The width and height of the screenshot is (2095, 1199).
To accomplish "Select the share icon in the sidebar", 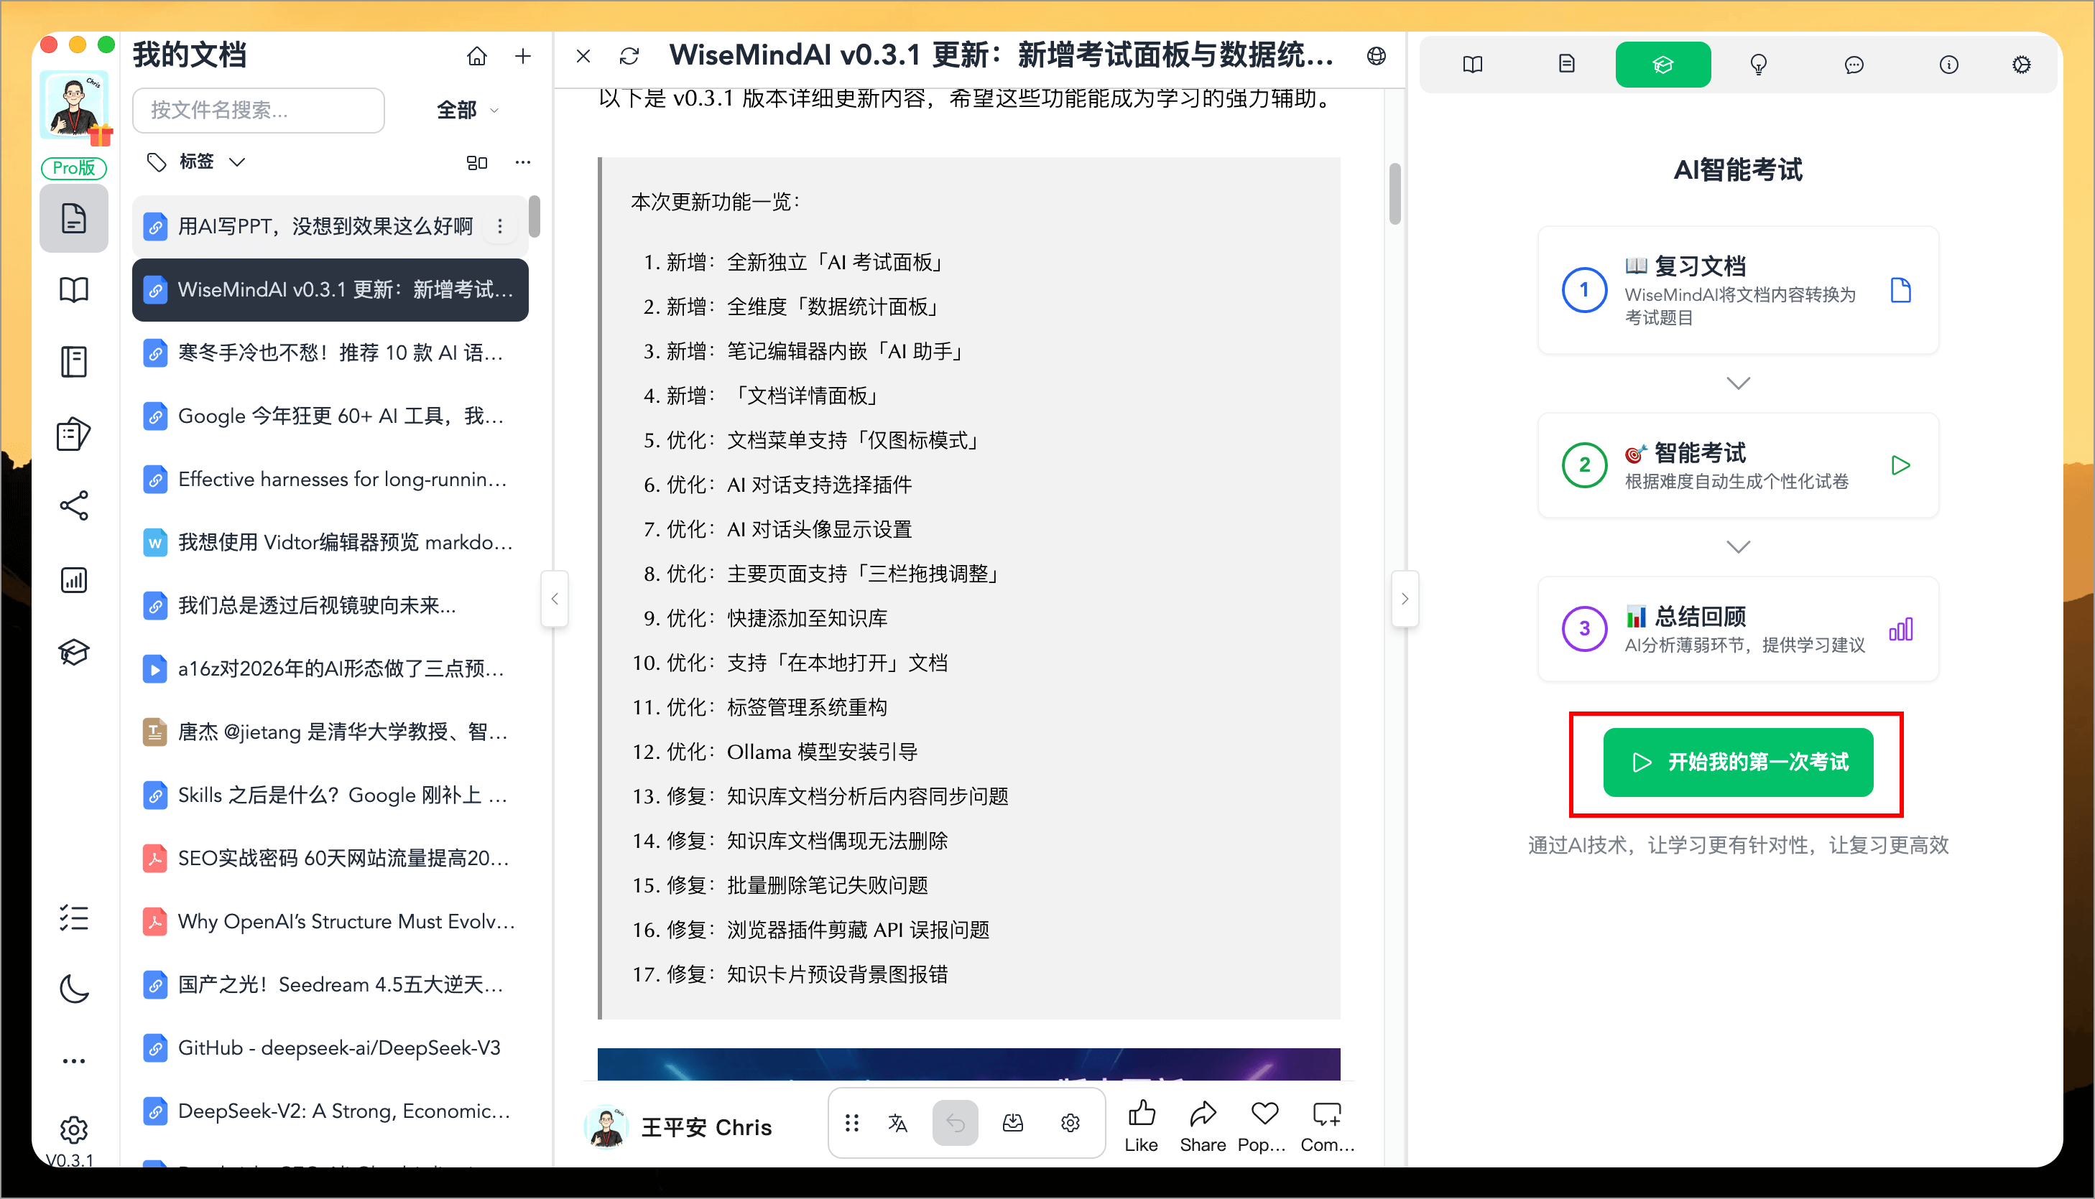I will [x=74, y=505].
